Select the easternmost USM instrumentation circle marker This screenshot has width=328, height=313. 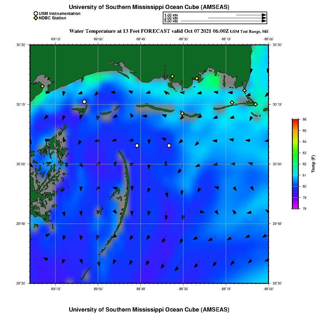pyautogui.click(x=169, y=145)
